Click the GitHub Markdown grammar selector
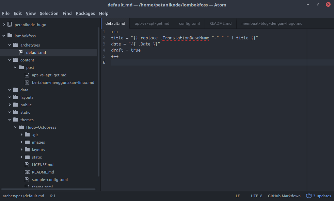334x201 pixels. (284, 196)
